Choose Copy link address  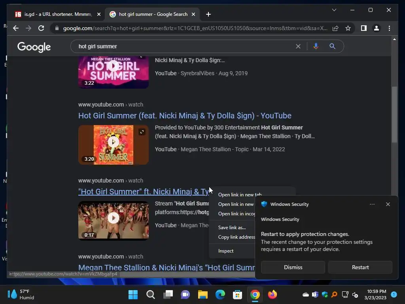[x=237, y=237]
